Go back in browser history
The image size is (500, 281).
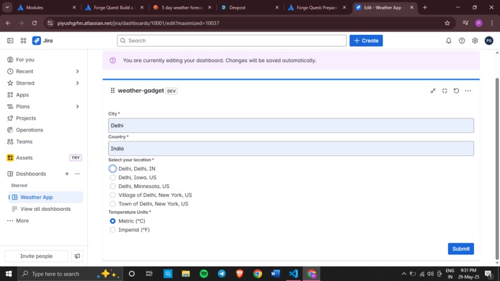[x=8, y=23]
